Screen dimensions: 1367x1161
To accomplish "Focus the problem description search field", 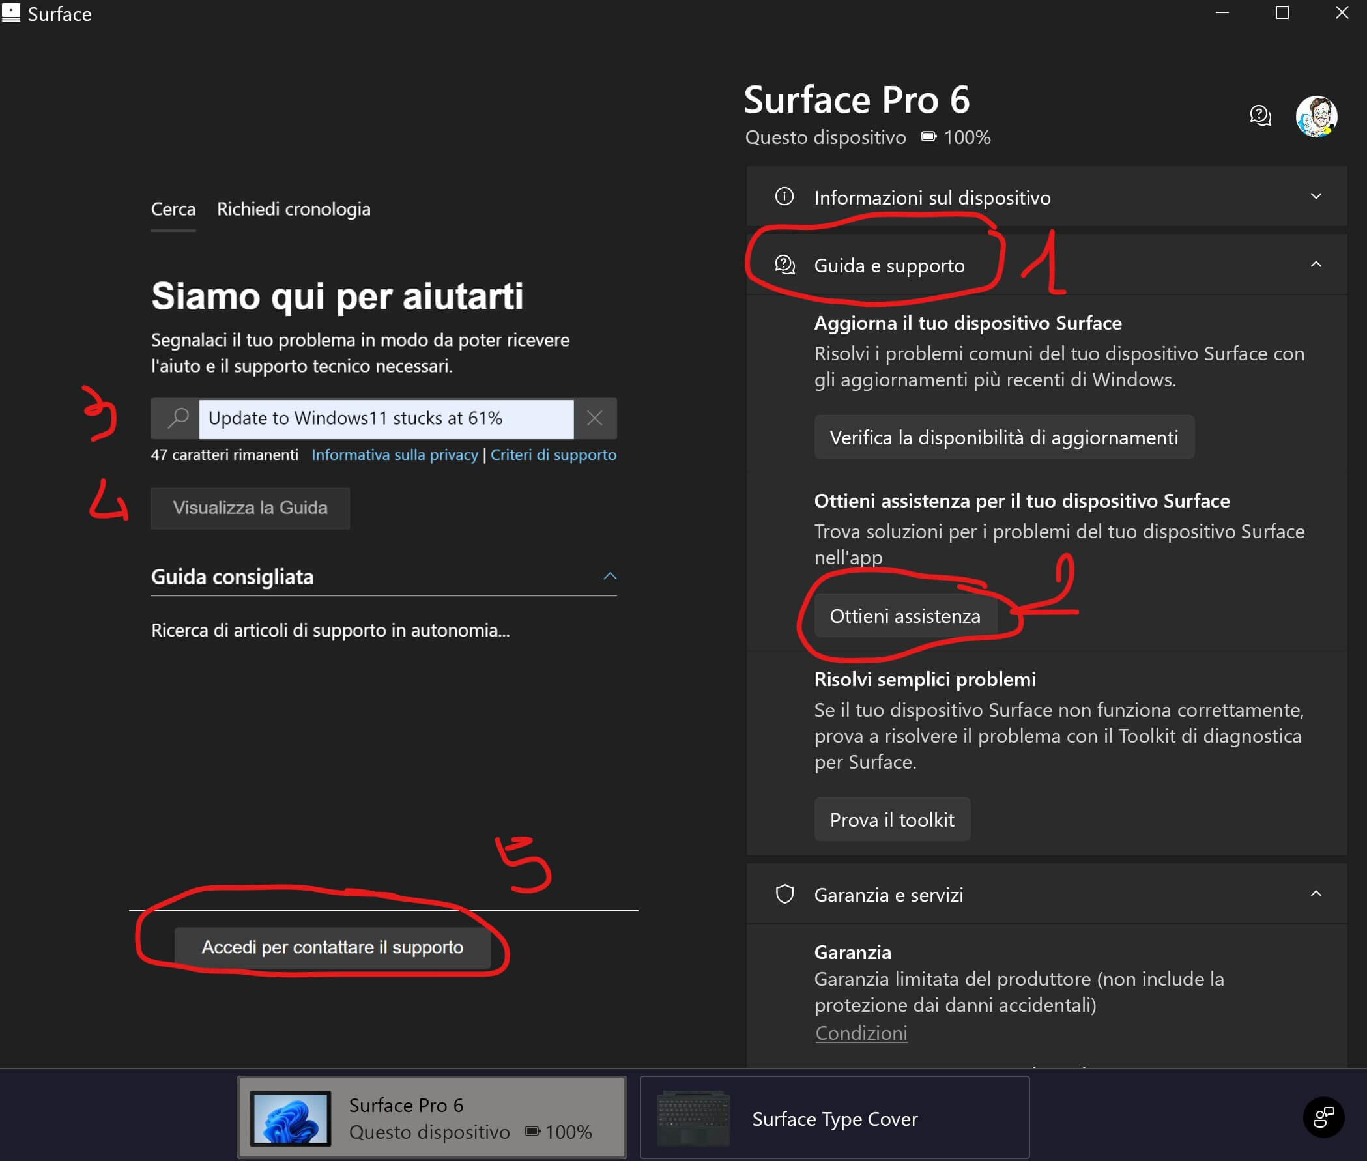I will click(x=386, y=418).
